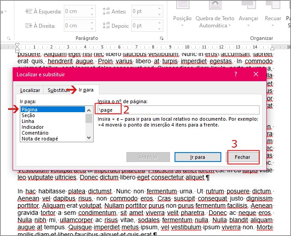The image size is (291, 236).
Task: Open dialog help question mark
Action: (236, 74)
